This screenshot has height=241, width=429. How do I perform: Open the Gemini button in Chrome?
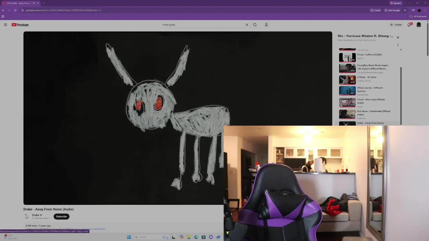[x=396, y=3]
